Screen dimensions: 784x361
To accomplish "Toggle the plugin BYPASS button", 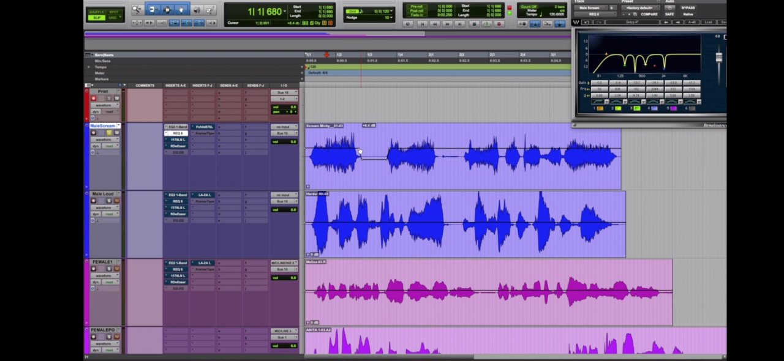I will pos(688,8).
